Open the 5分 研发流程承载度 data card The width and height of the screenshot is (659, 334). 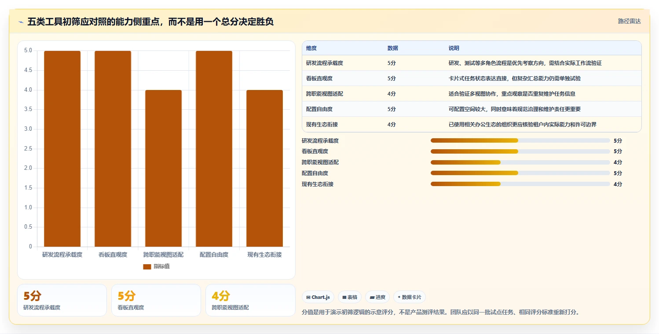(62, 300)
